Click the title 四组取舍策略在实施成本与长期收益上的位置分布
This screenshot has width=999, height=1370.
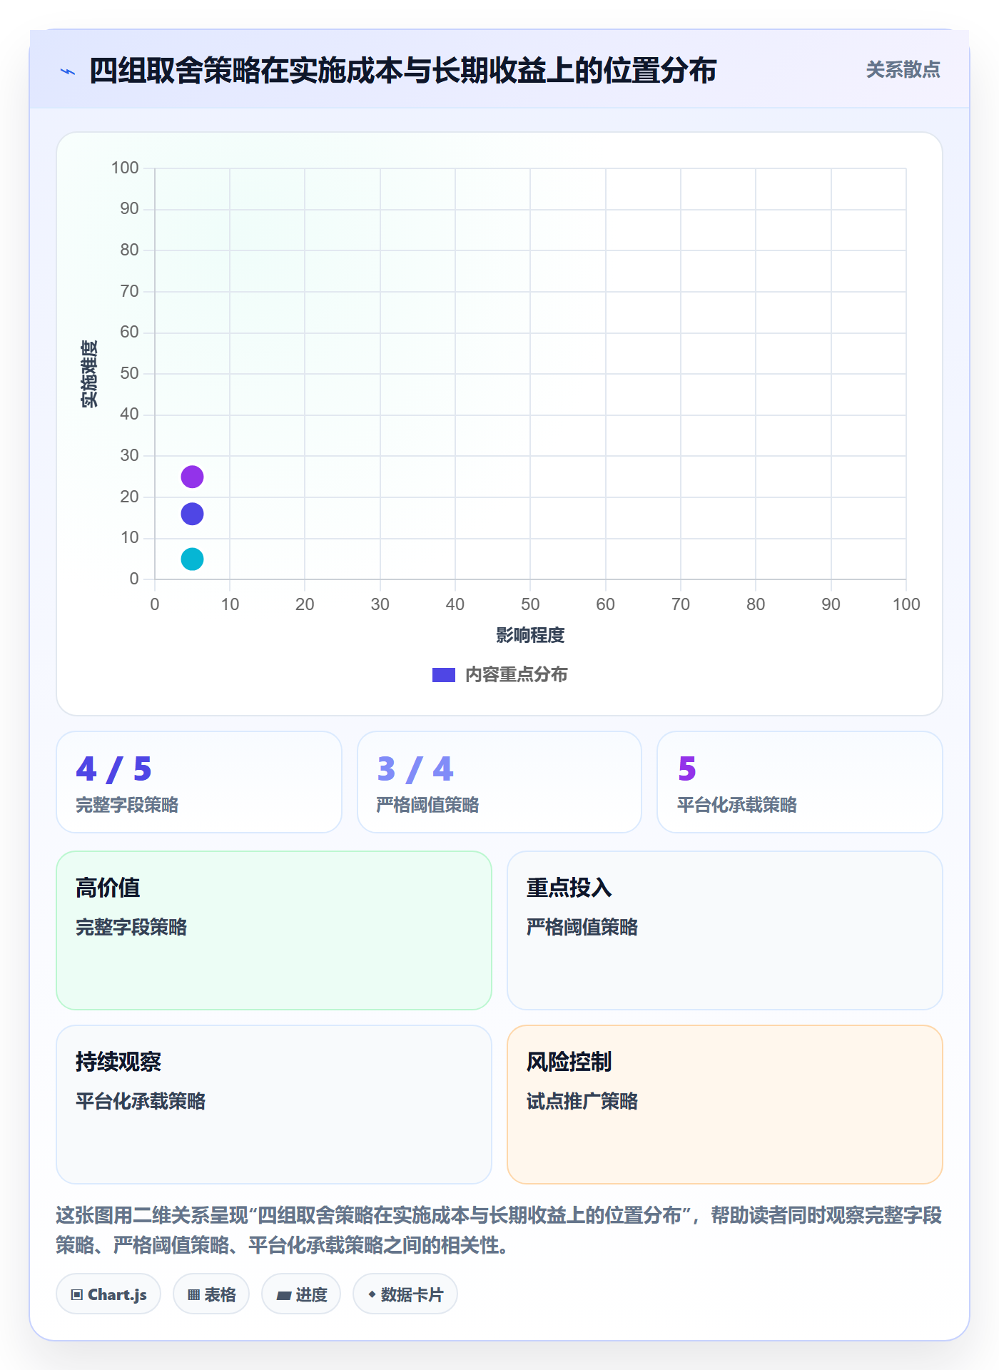pos(403,71)
